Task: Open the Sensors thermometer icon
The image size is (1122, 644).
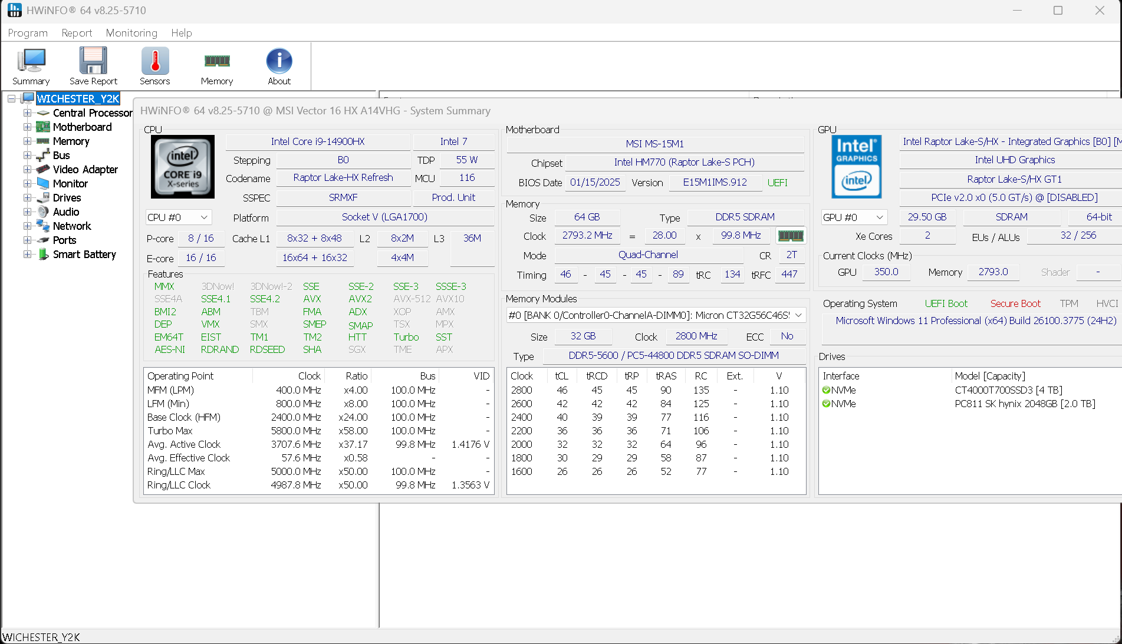Action: (x=155, y=61)
